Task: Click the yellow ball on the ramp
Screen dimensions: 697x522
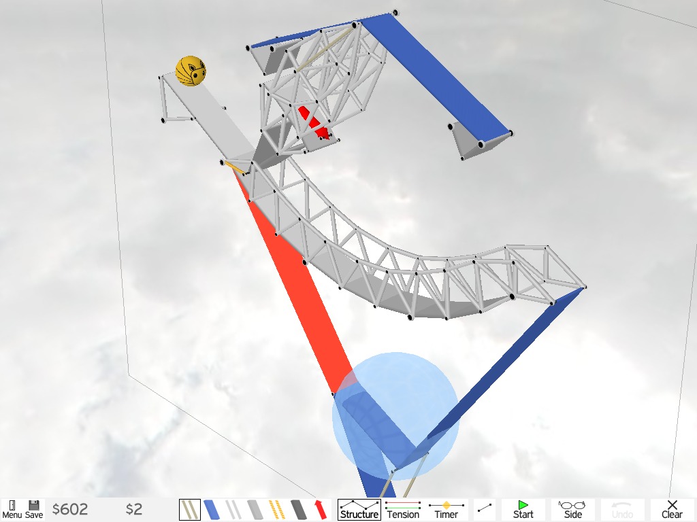Action: tap(191, 71)
